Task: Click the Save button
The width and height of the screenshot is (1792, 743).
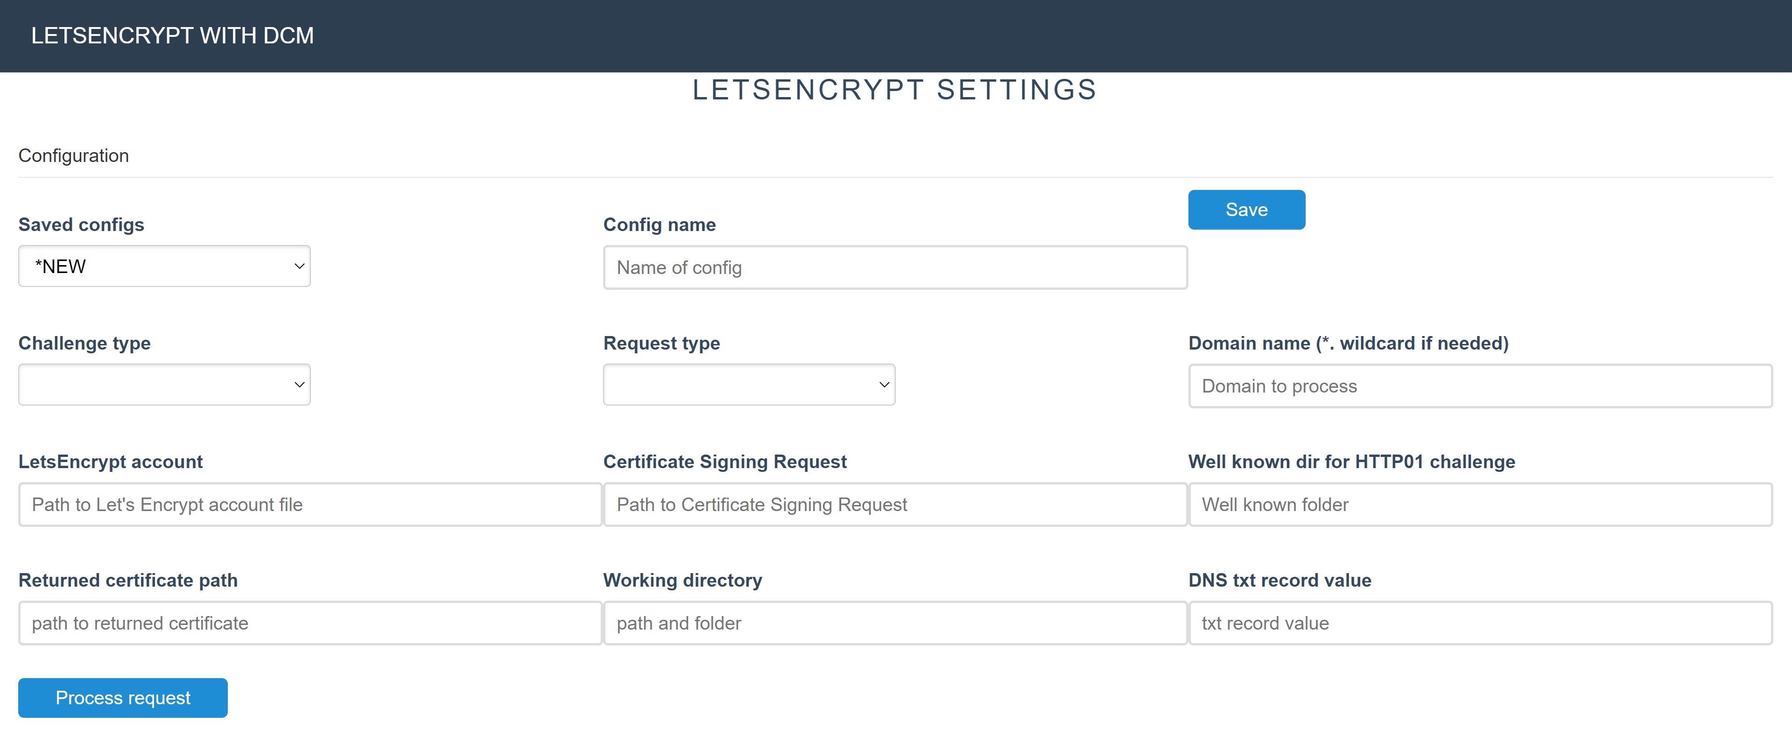Action: click(x=1246, y=210)
